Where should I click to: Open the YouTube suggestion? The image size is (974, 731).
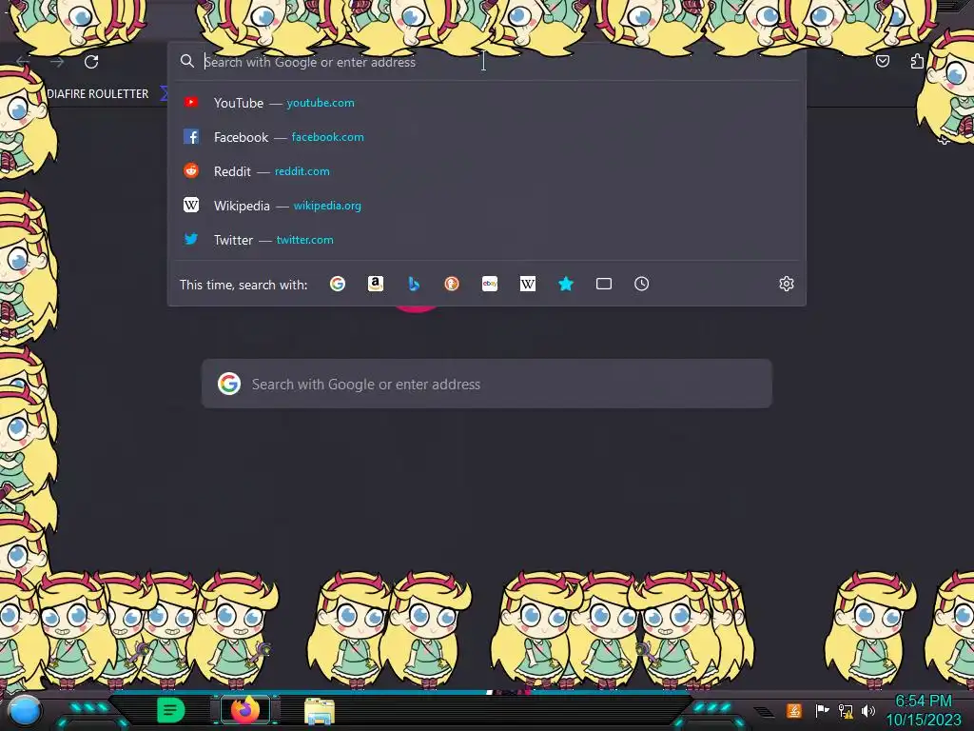tap(487, 103)
